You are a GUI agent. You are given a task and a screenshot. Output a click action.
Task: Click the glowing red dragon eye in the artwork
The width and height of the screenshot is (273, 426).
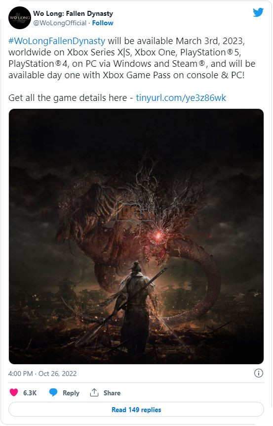[158, 234]
